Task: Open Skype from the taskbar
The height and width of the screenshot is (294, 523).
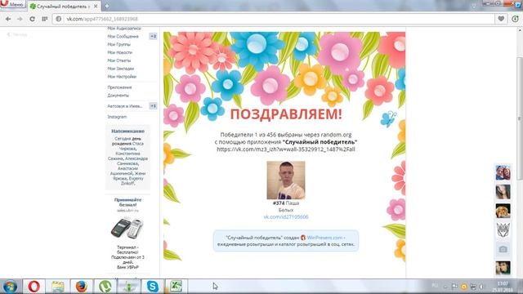Action: coord(153,287)
